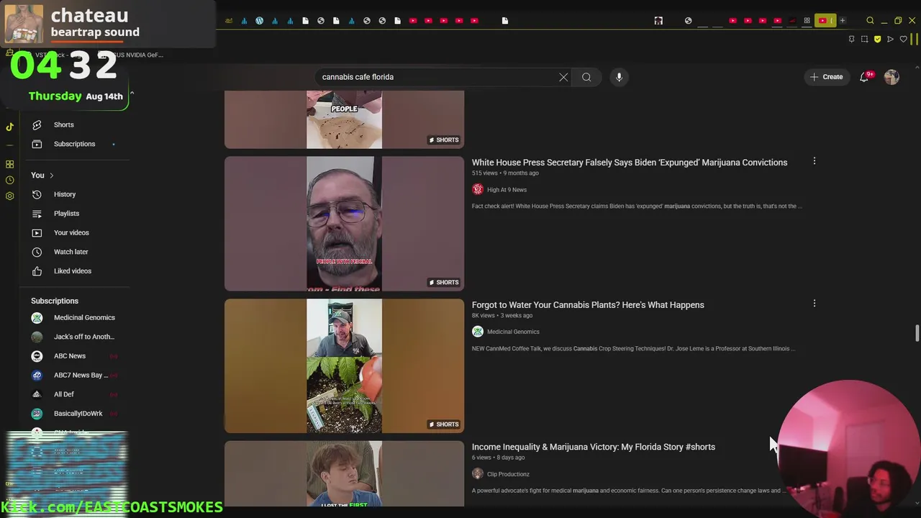921x518 pixels.
Task: Start voice search with the microphone icon
Action: (619, 77)
